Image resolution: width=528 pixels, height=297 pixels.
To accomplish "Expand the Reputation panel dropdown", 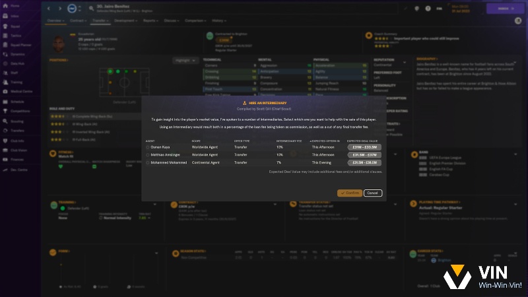I will coord(405,62).
